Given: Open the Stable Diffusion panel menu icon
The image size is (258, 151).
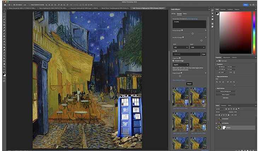Looking at the screenshot, I should pos(209,10).
